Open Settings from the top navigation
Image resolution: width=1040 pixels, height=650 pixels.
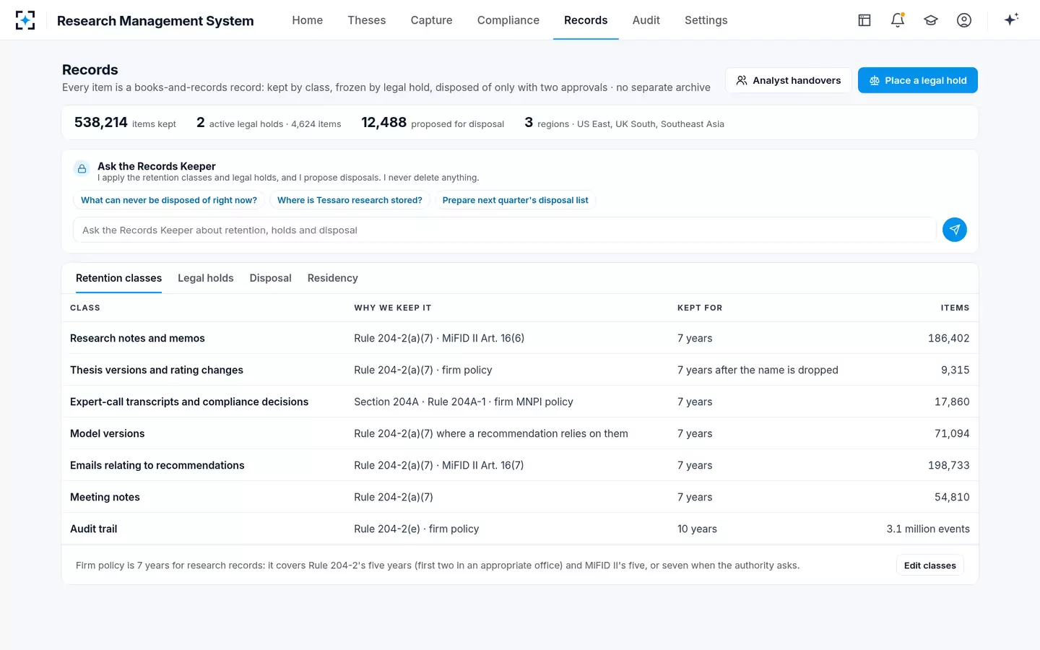click(706, 20)
